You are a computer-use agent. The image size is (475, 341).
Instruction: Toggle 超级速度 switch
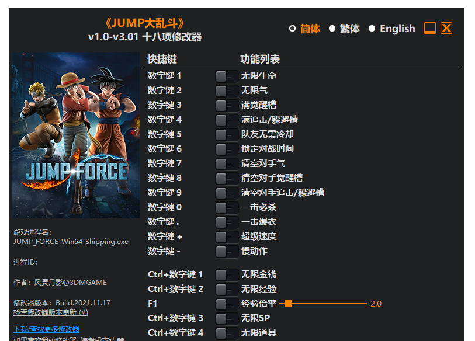pyautogui.click(x=227, y=236)
